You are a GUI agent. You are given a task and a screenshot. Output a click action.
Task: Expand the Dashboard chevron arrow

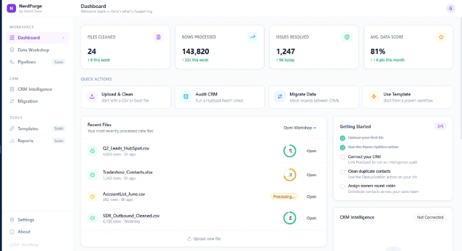64,37
